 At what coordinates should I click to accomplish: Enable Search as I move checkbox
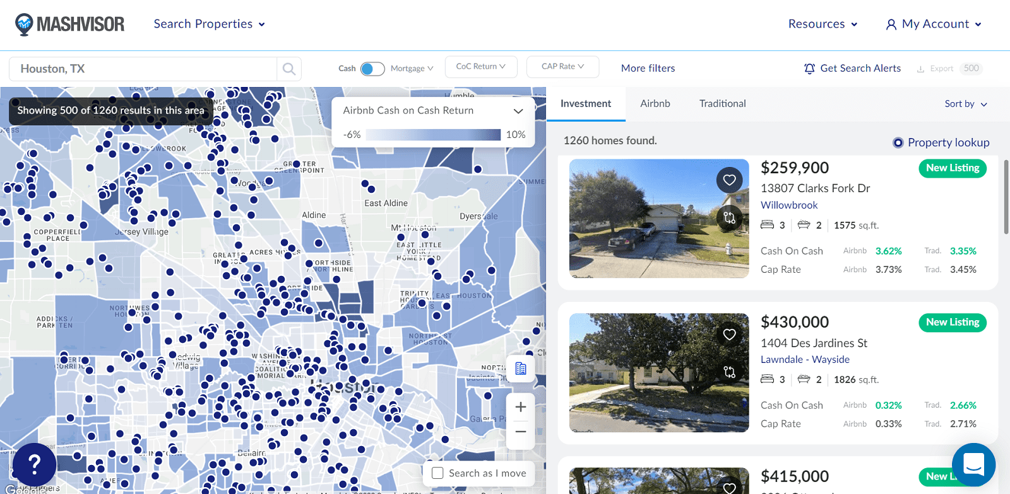(437, 473)
